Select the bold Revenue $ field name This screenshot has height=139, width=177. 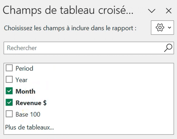(31, 103)
